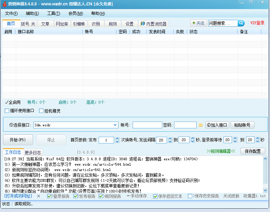
Task: Switch to the 引蜘蛛 tab
Action: [x=79, y=24]
